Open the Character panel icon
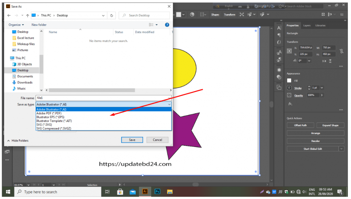 click(x=279, y=28)
